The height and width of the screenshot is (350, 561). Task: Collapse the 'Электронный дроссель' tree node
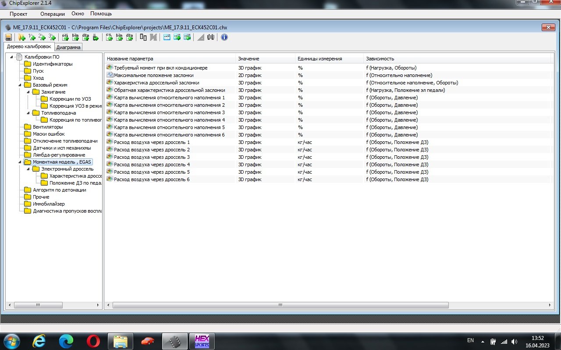28,169
